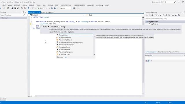185x104 pixels.
Task: Select AccessibleName in IntelliSense list
Action: [64, 49]
